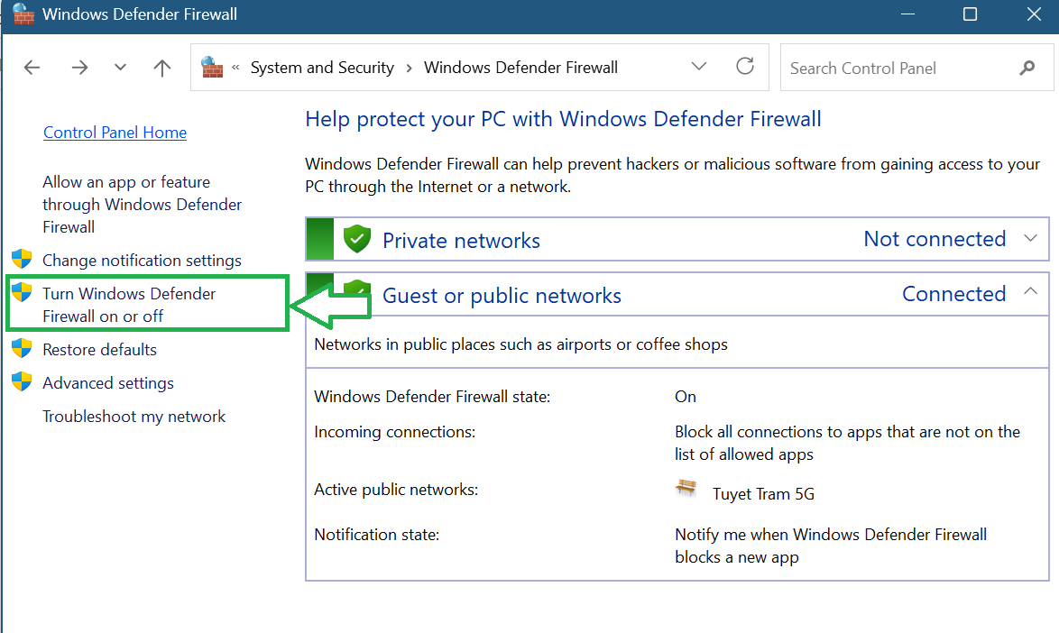Click the breadcrumb overflow double chevron
This screenshot has width=1059, height=633.
235,68
